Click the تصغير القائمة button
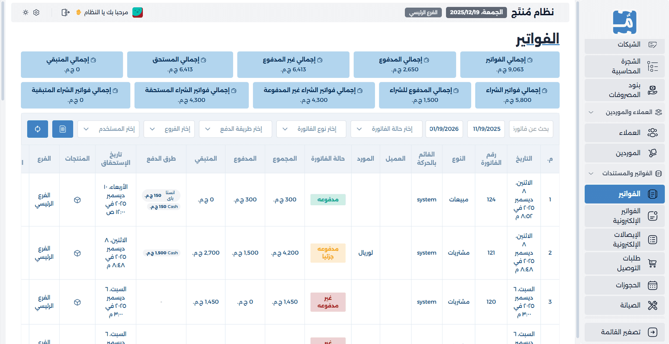Image resolution: width=669 pixels, height=344 pixels. click(624, 332)
